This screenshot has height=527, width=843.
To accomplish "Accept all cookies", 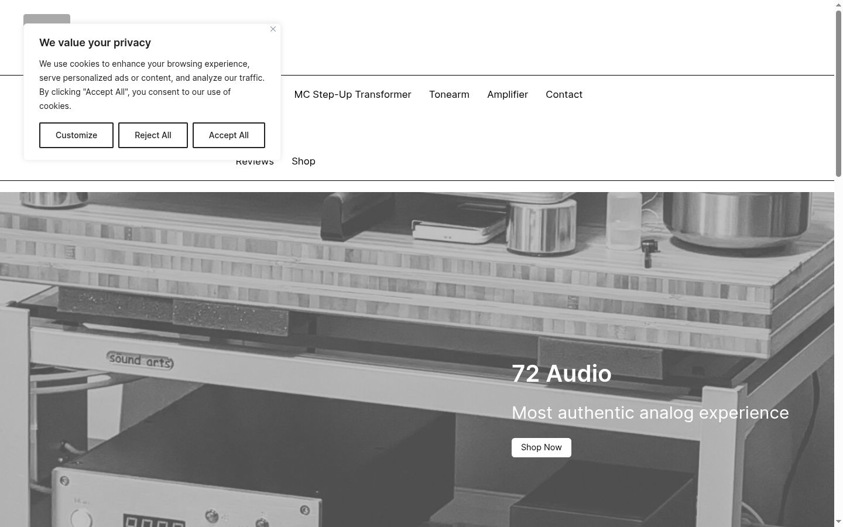I will (229, 135).
